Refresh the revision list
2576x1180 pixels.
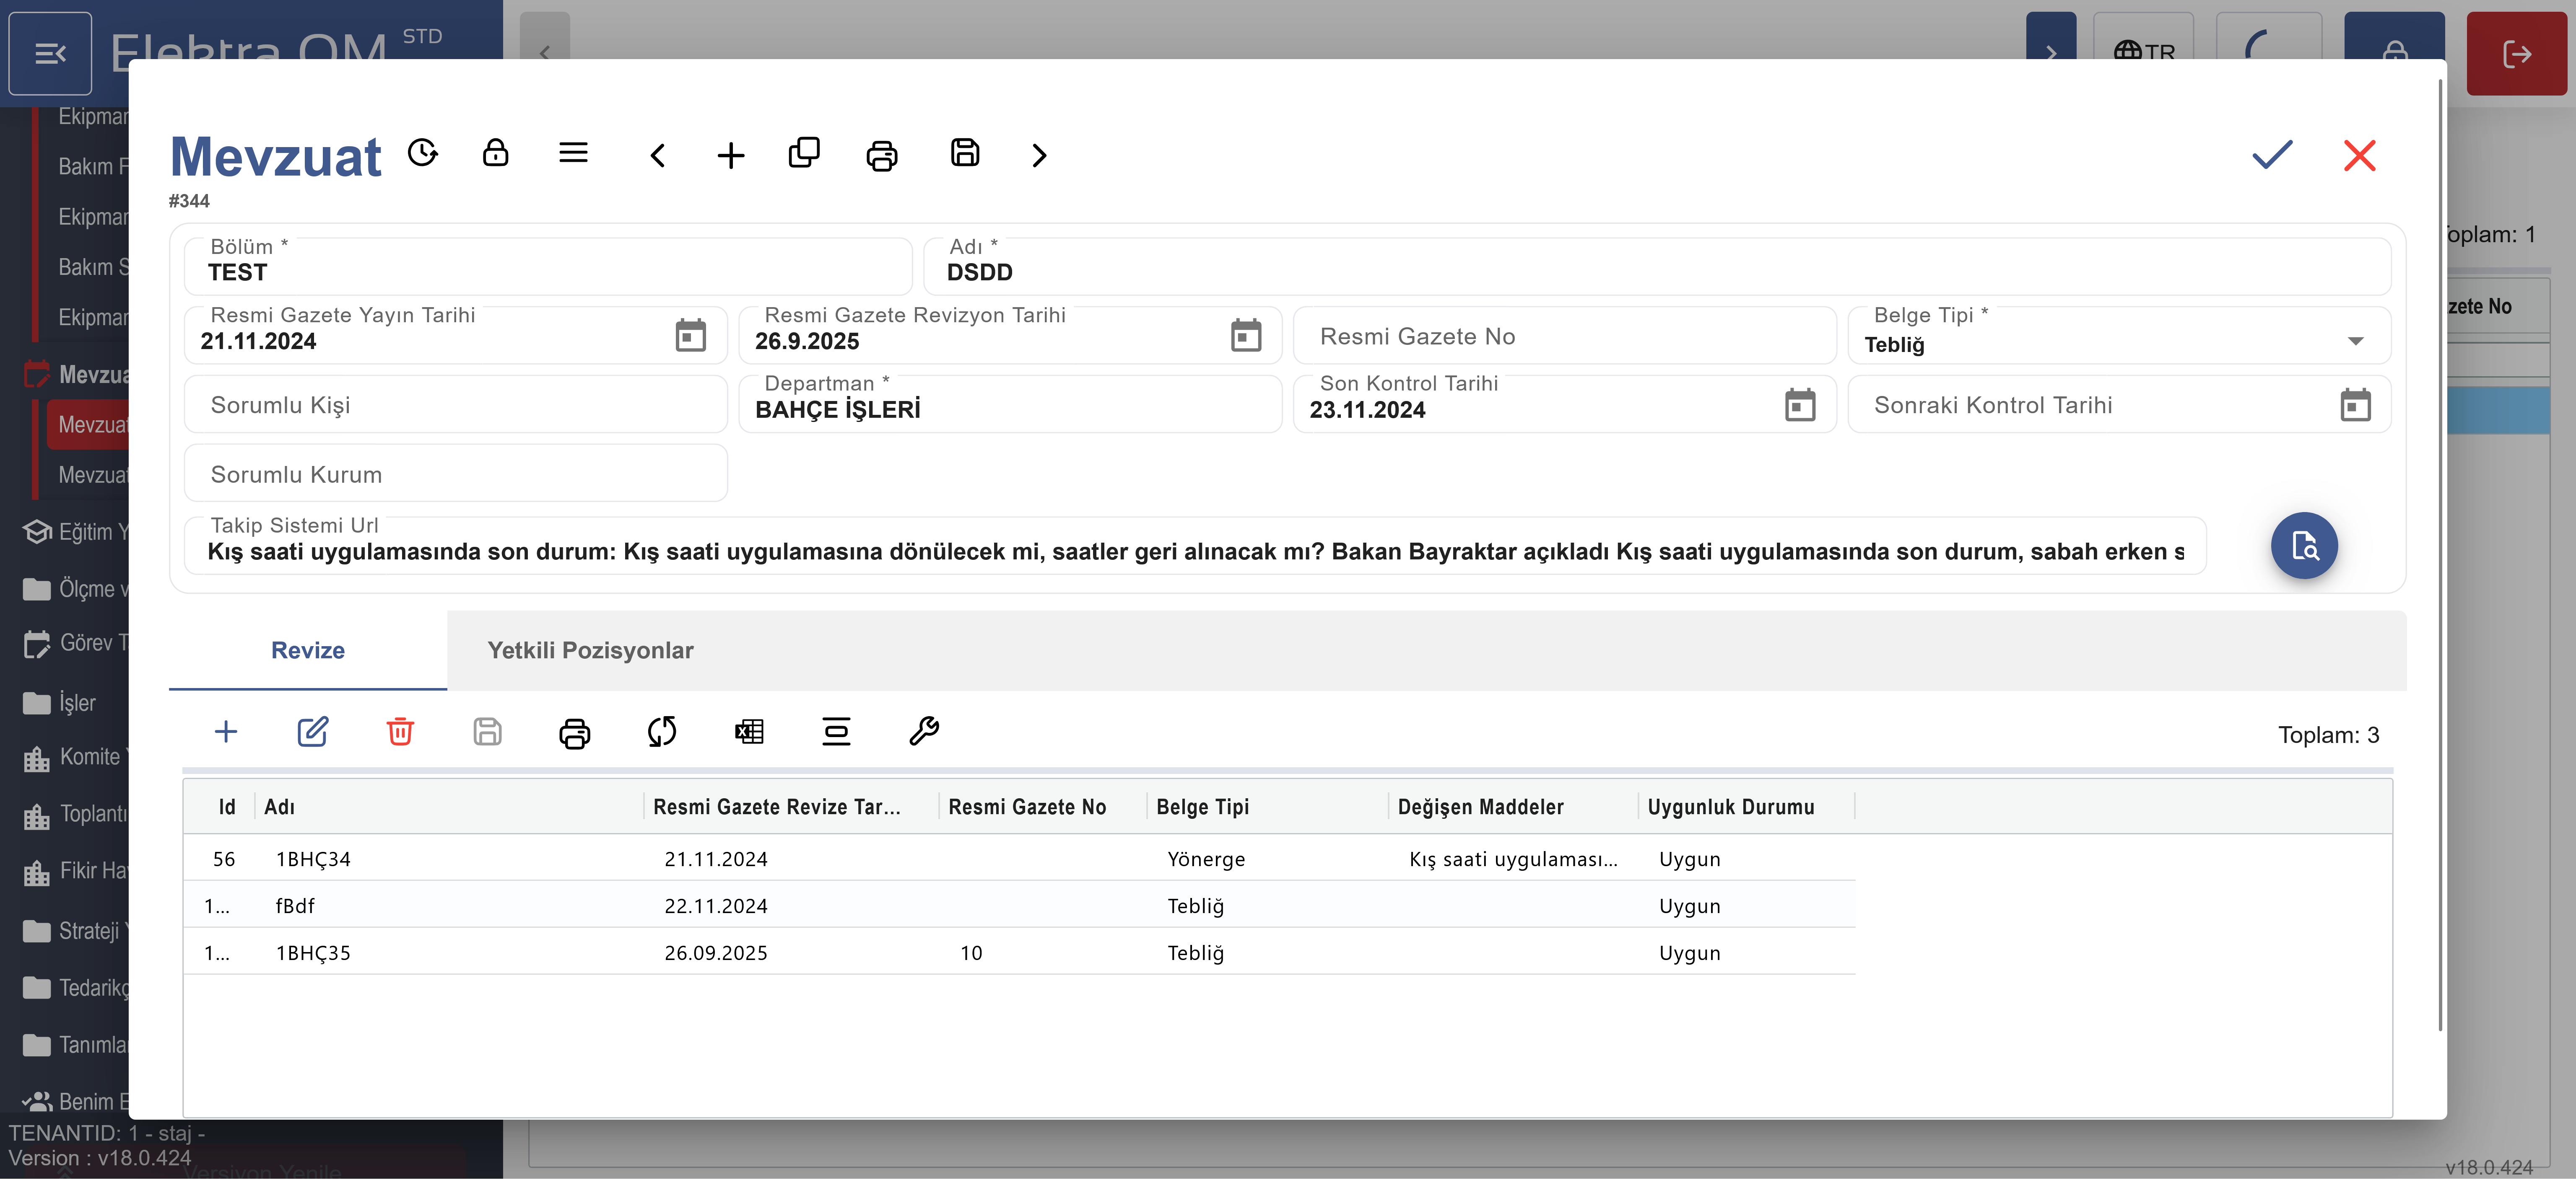[x=662, y=732]
